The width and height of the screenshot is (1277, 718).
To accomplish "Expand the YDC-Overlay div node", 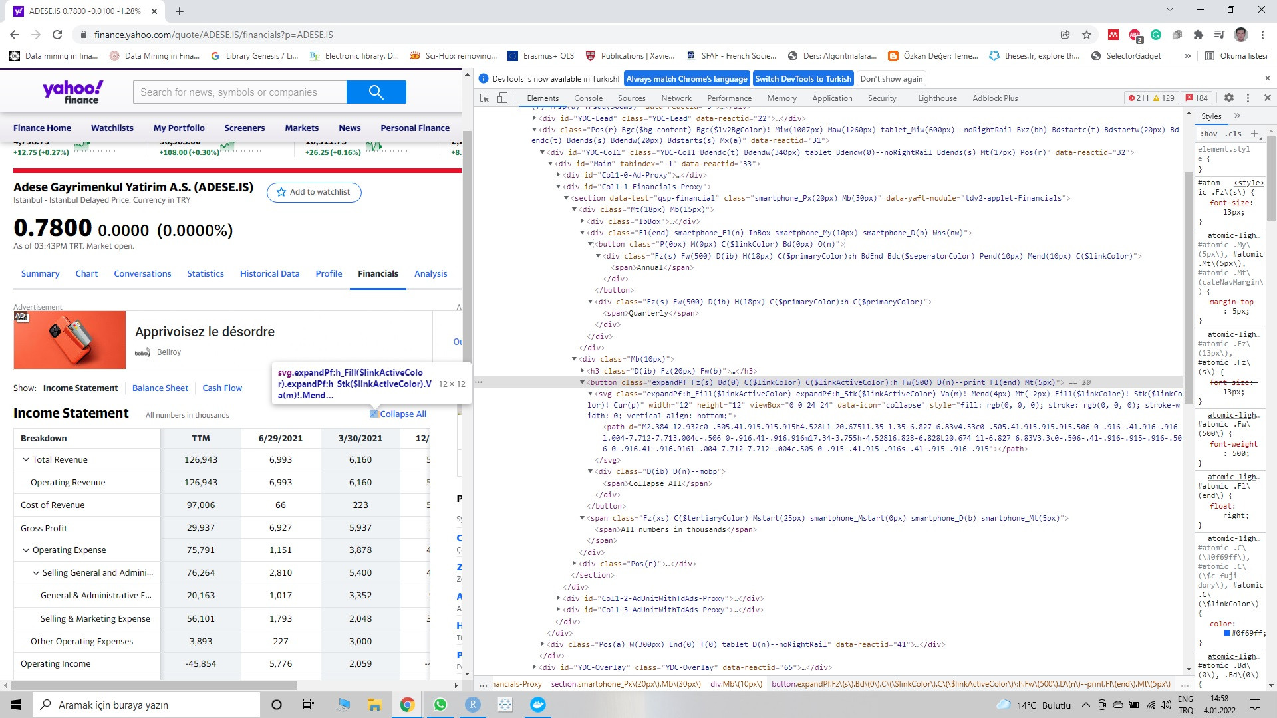I will click(534, 667).
